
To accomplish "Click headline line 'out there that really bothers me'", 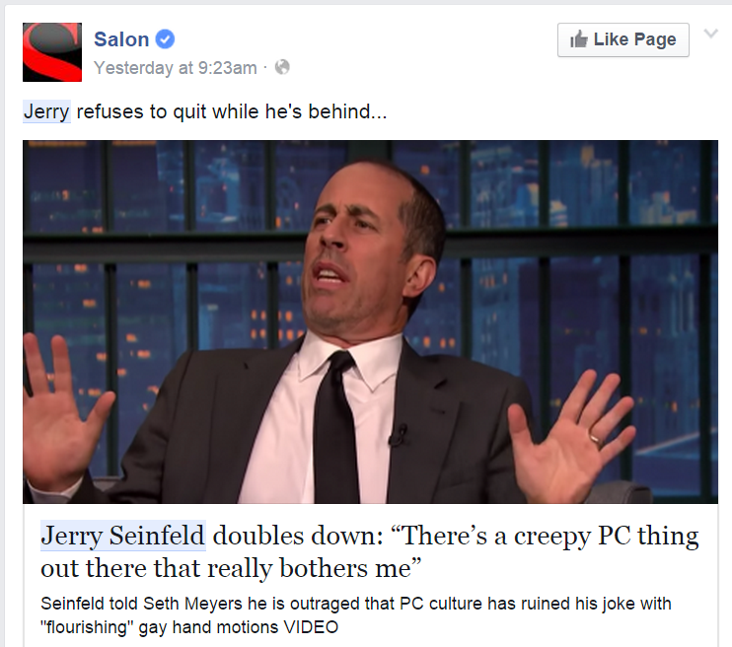I will point(231,568).
